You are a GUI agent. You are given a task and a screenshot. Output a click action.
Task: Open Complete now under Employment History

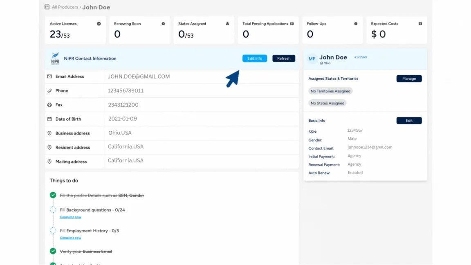(x=70, y=238)
